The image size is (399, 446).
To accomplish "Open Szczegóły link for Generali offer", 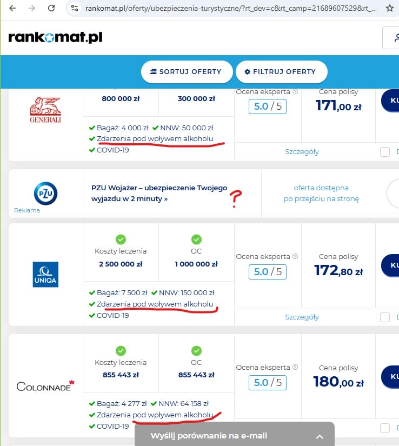I will tap(302, 152).
